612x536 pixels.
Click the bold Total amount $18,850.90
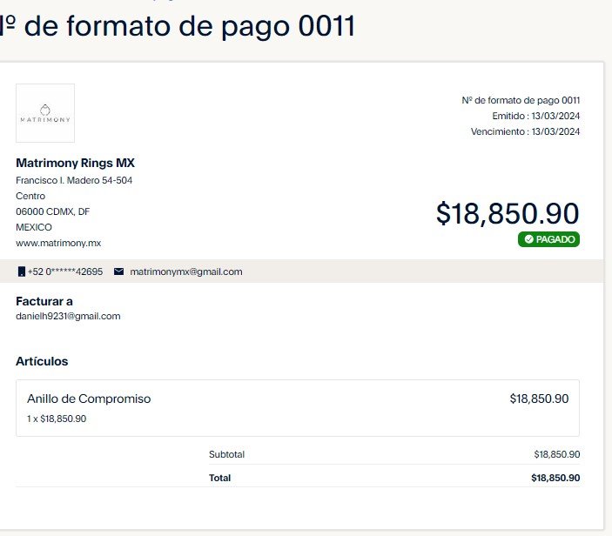coord(555,478)
